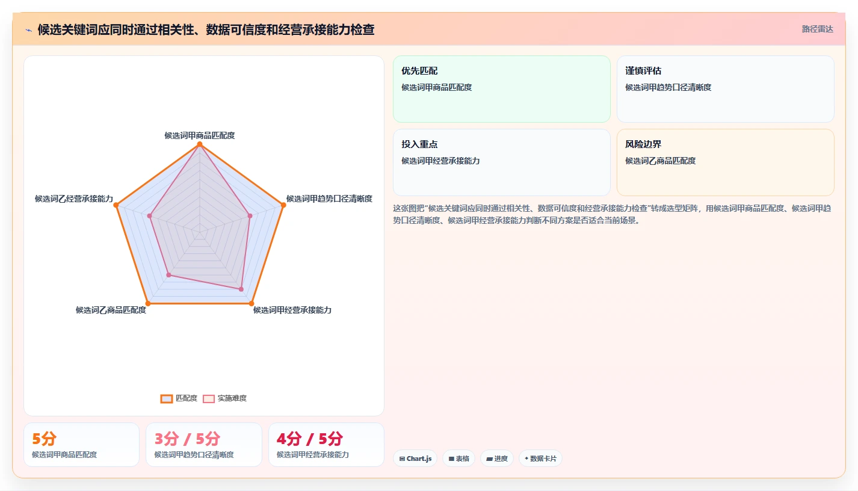The image size is (858, 491).
Task: Click radar axis label 候选词甲经营承接能力 below the chart
Action: [292, 310]
